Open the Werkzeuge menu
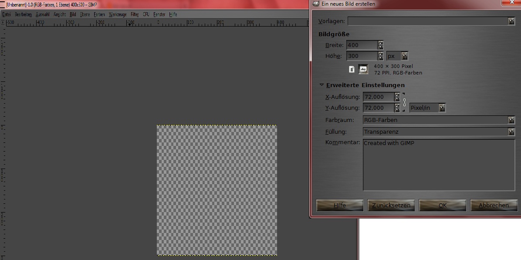Screen dimensions: 521x260 [x=118, y=14]
